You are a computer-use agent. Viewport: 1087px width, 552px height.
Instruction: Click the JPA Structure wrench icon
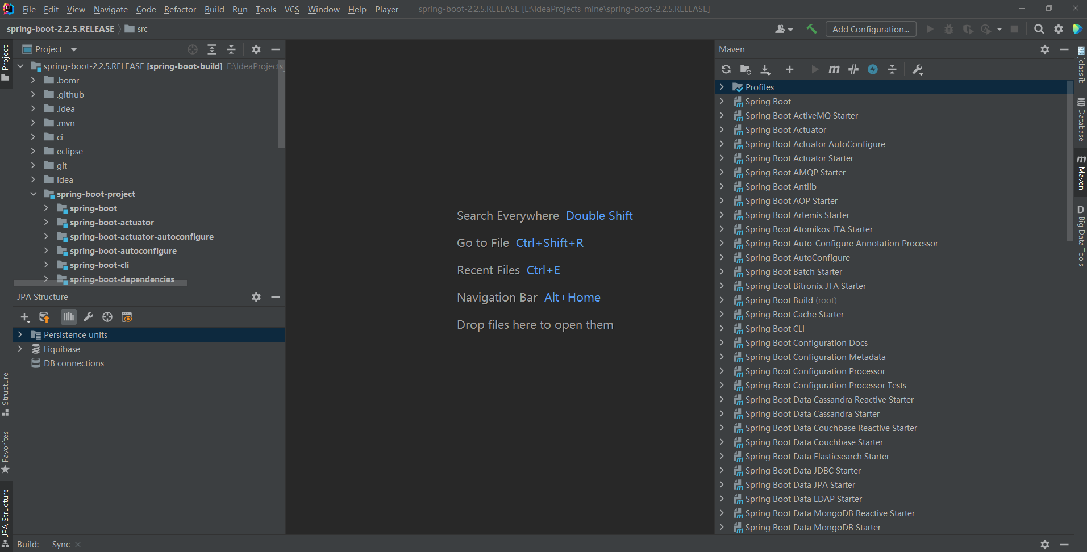click(88, 317)
